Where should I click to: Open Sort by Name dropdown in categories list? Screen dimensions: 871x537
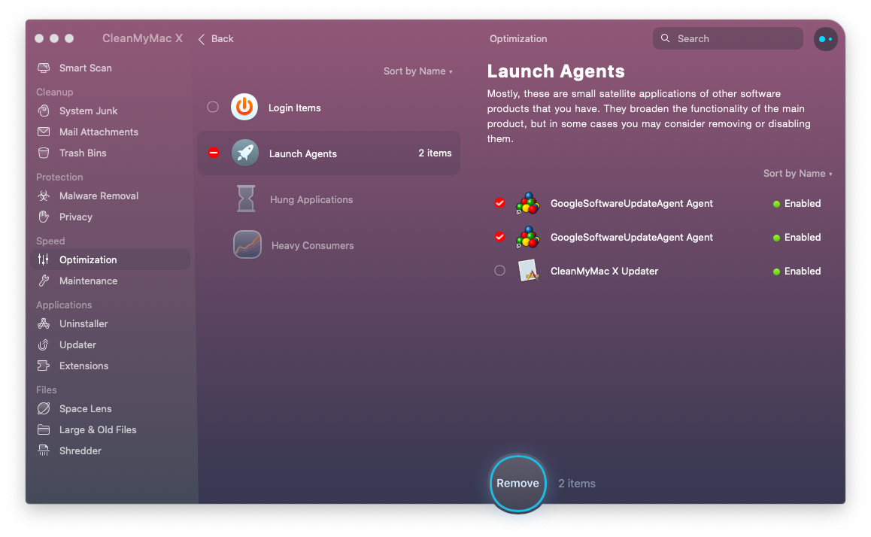(417, 71)
